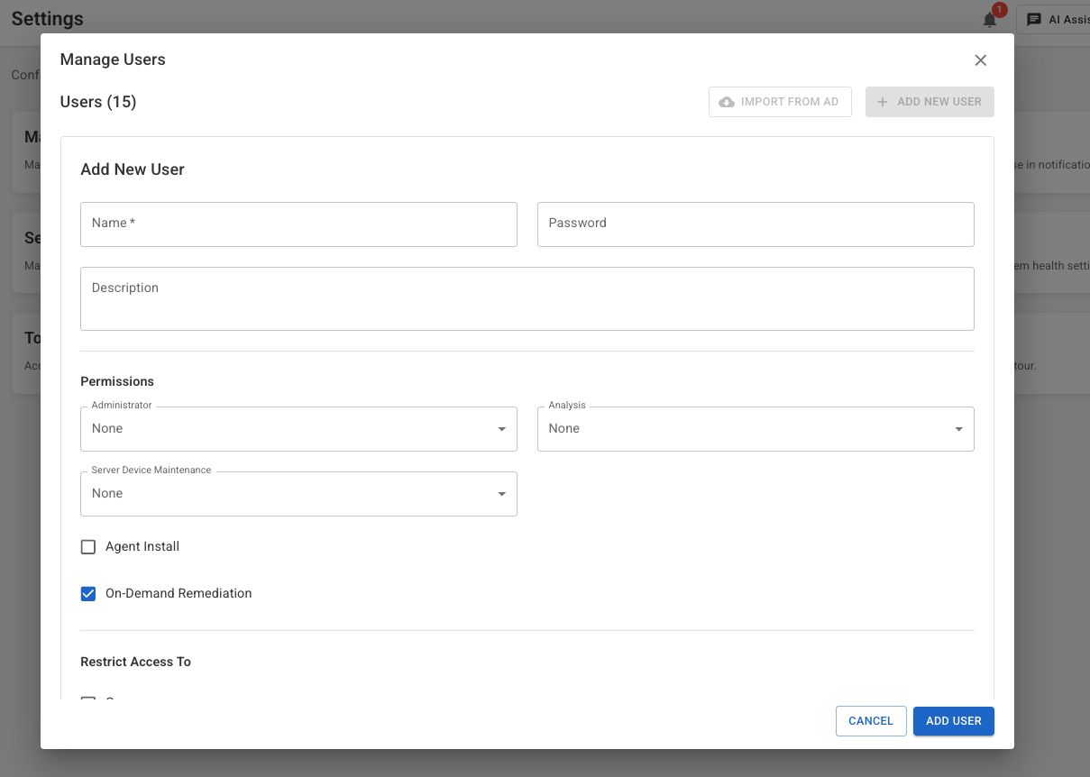This screenshot has height=777, width=1090.
Task: Click the Settings page heading
Action: pyautogui.click(x=48, y=19)
